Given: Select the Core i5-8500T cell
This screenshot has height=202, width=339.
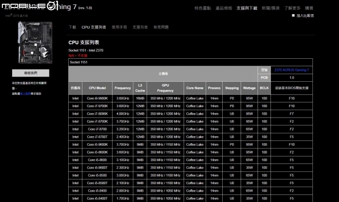Looking at the screenshot, I should [97, 183].
